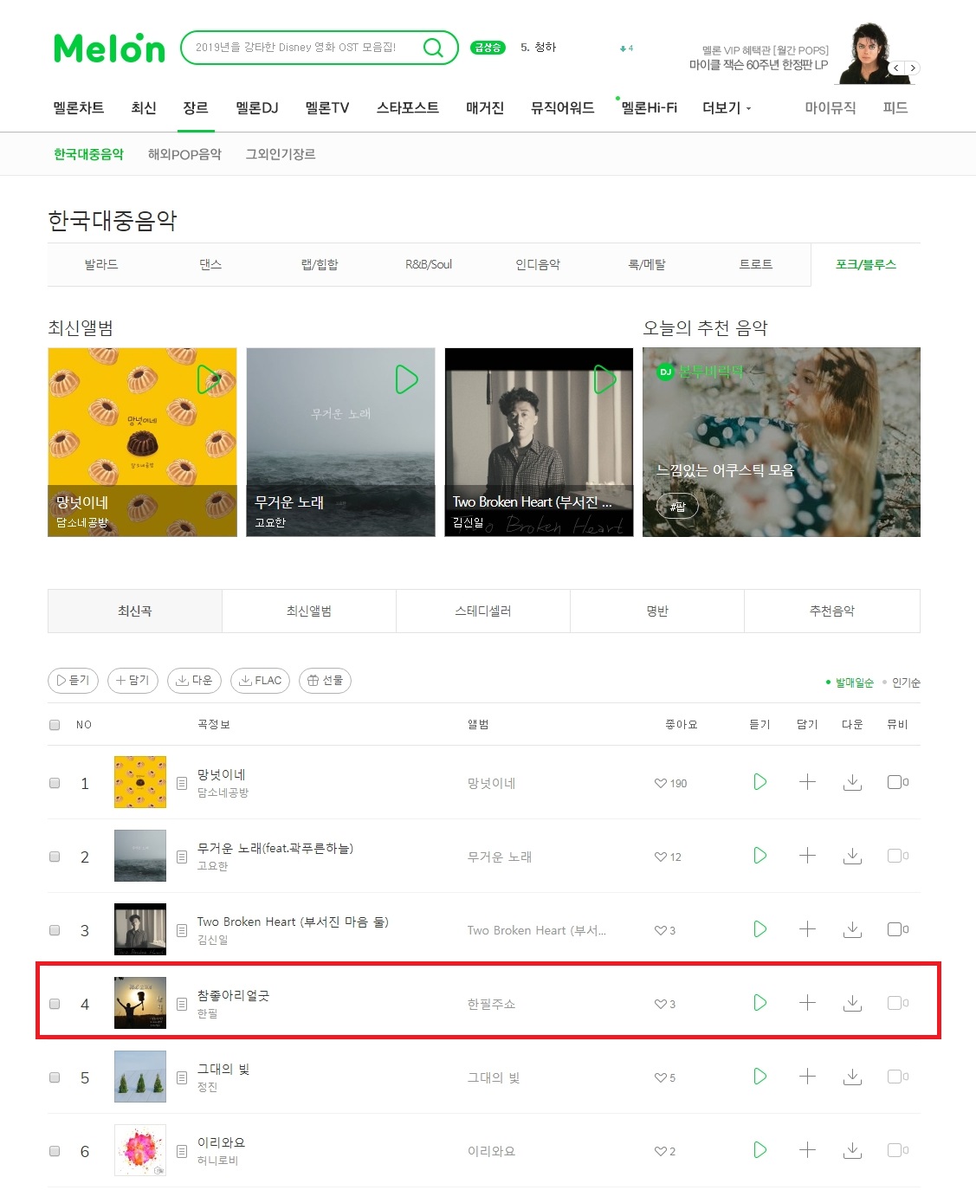Expand the 더보기 menu

point(727,108)
